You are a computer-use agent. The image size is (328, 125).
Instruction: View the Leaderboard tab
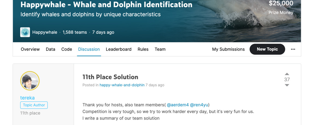119,49
